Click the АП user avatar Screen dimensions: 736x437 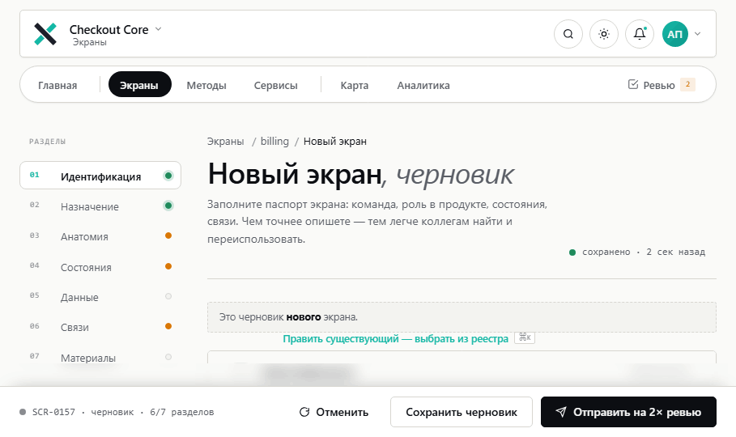(674, 34)
